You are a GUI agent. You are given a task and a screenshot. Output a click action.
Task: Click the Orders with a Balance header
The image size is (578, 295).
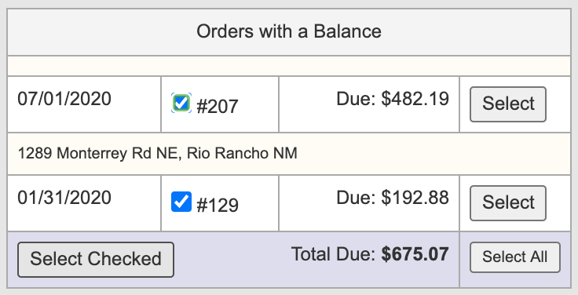(289, 31)
